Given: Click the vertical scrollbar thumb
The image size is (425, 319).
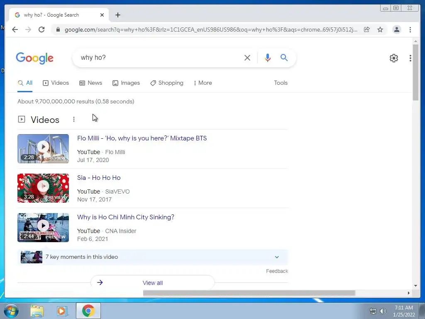Looking at the screenshot, I should click(x=415, y=72).
